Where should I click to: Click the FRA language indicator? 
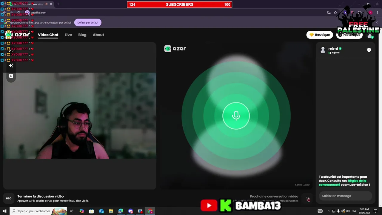(354, 211)
